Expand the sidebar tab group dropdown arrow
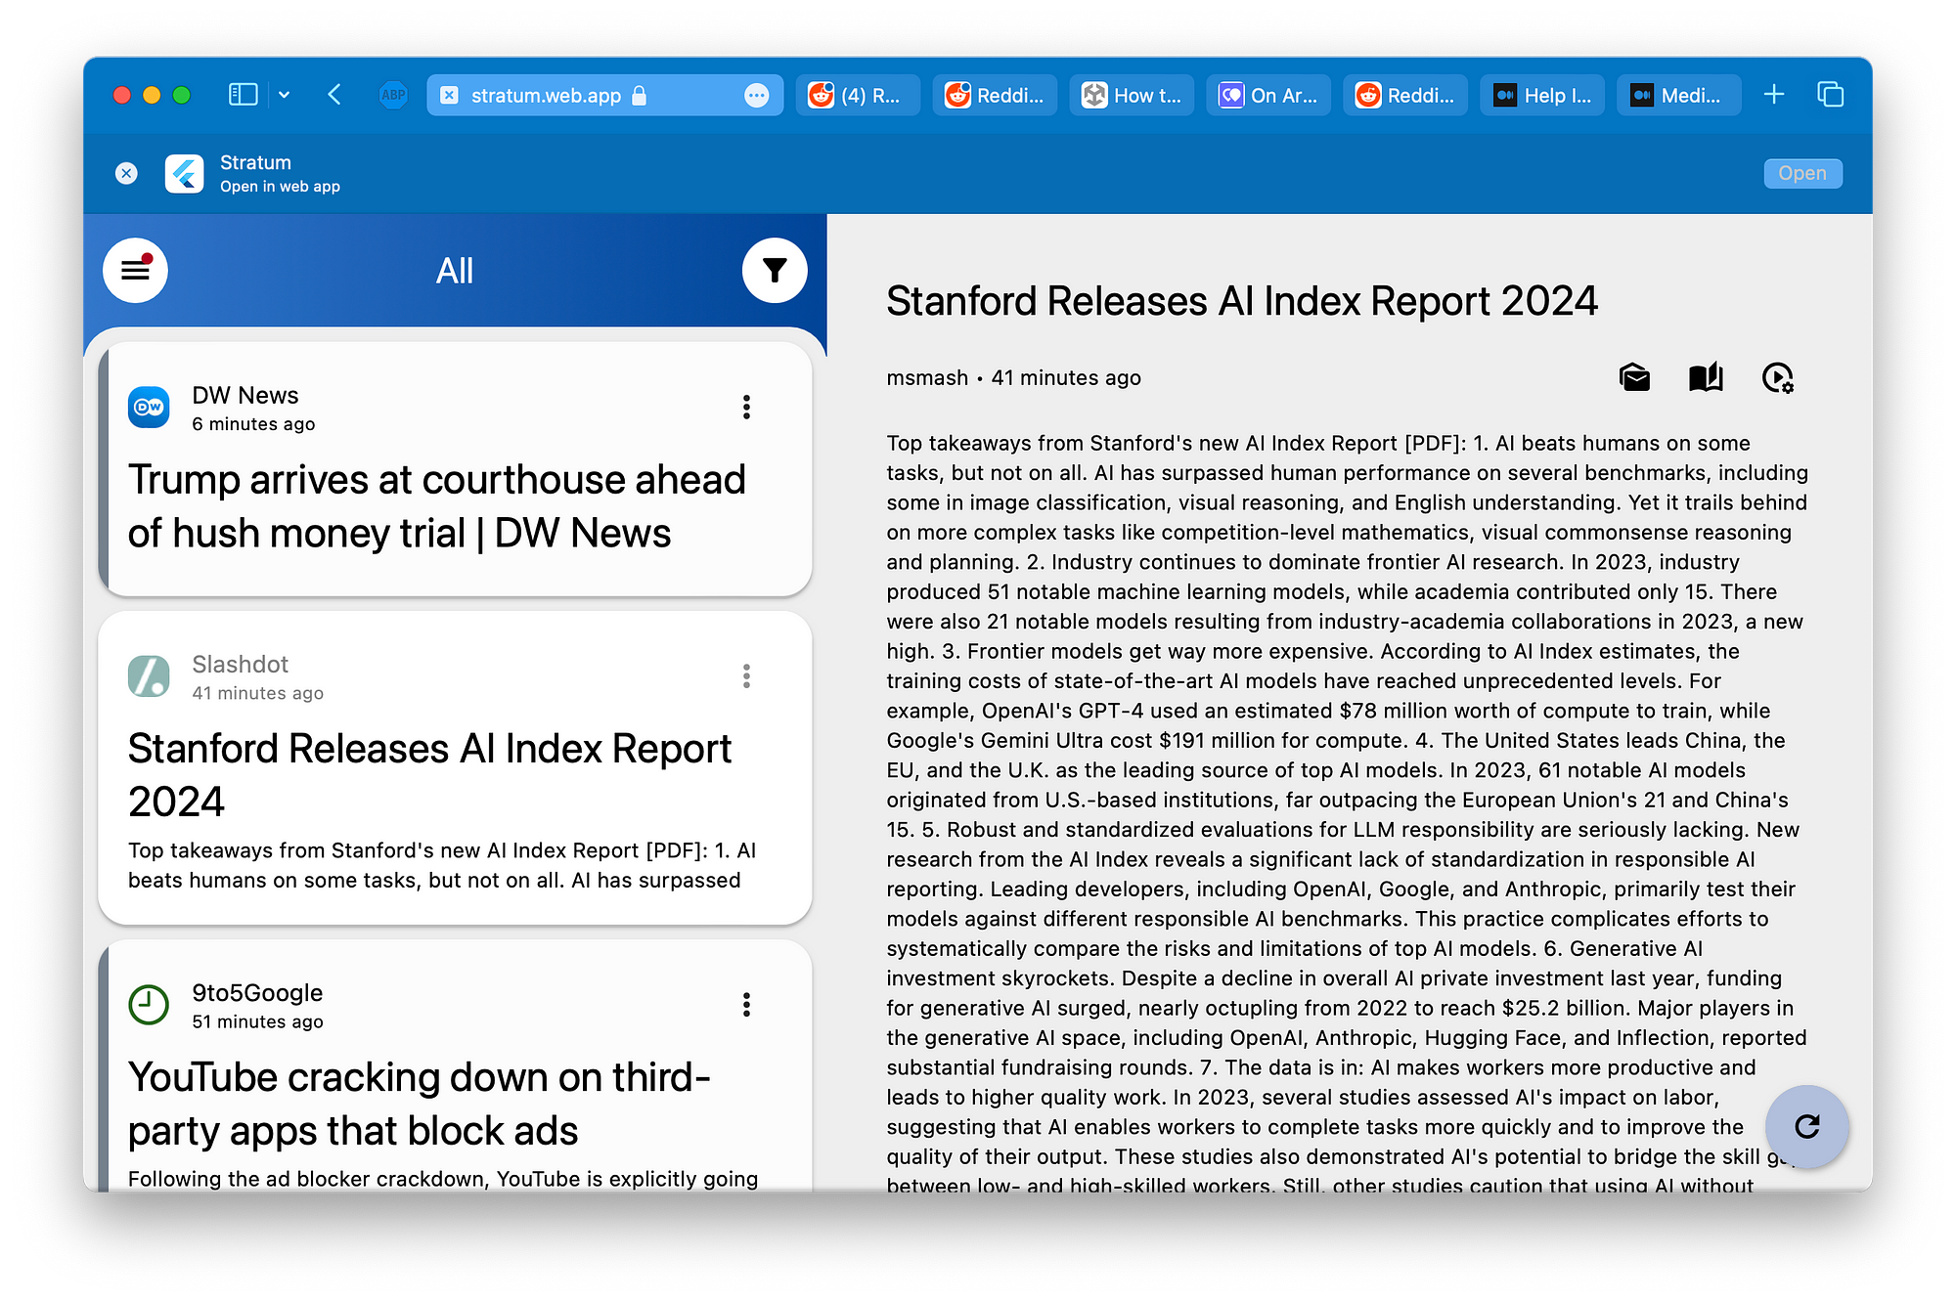 coord(284,95)
